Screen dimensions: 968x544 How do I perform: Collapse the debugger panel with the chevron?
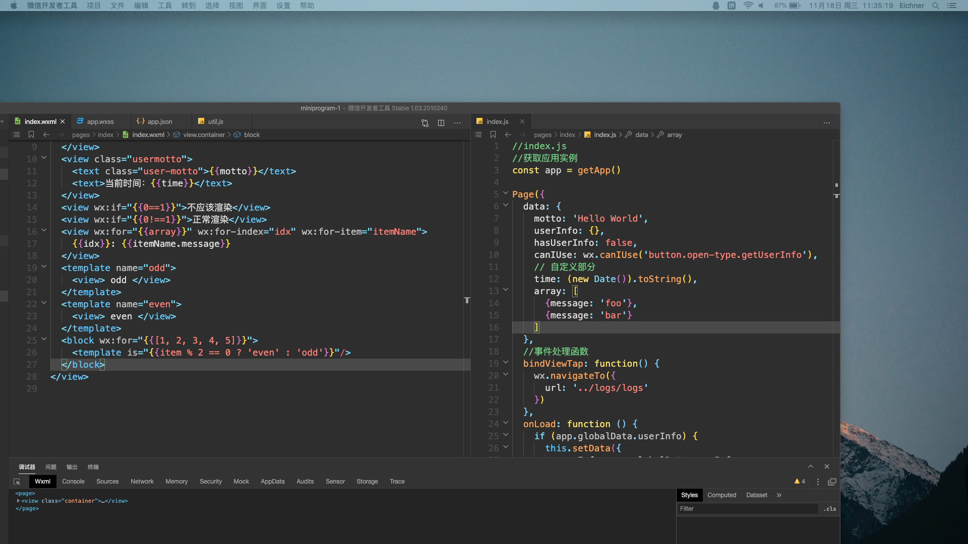811,466
